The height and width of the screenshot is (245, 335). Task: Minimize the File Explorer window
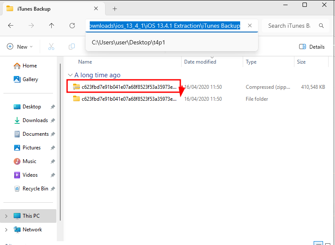tap(285, 5)
